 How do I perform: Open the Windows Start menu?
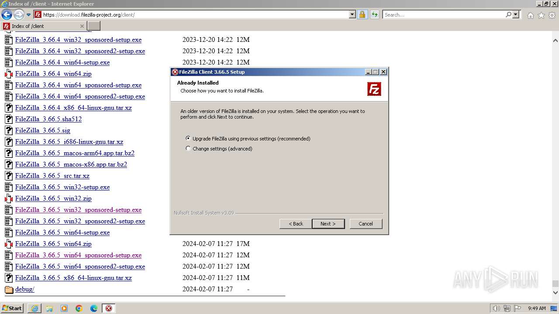(x=12, y=308)
